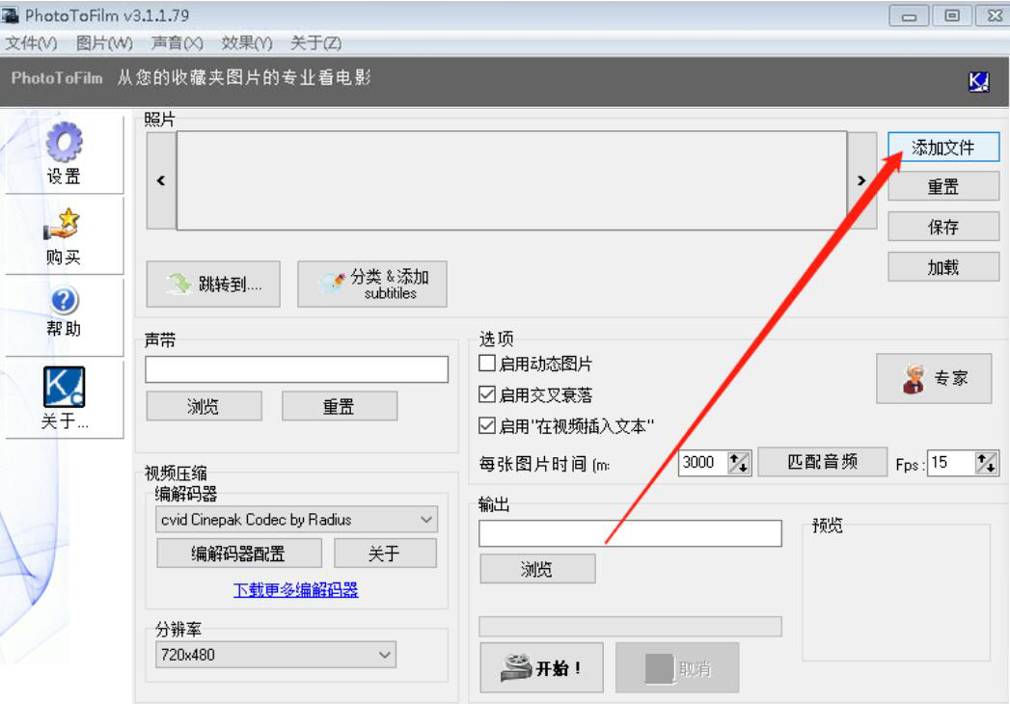The height and width of the screenshot is (704, 1010).
Task: Click the 购买 purchase star icon
Action: 63,224
